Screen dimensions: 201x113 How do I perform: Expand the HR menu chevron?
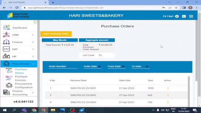[33, 56]
